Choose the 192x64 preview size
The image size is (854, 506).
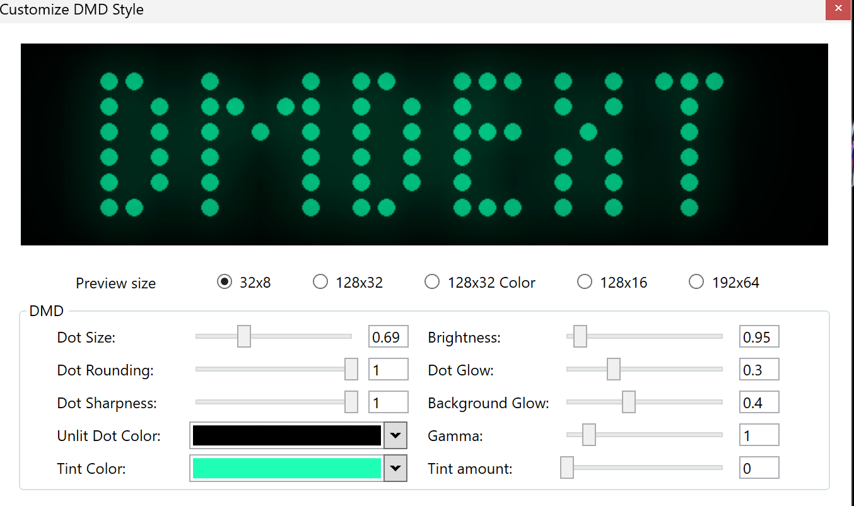coord(696,281)
